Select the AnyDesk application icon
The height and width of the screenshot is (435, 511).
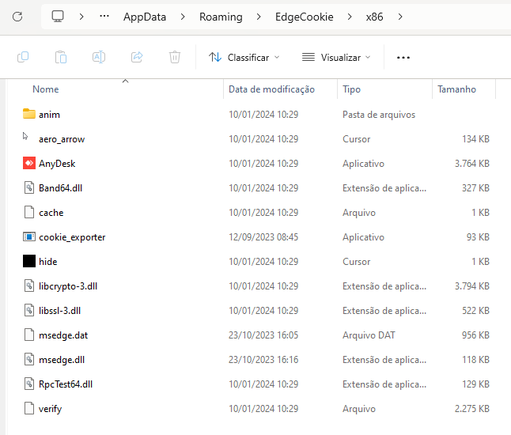point(29,164)
